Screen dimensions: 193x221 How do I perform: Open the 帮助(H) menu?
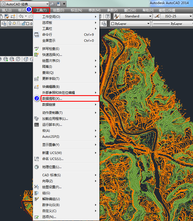click(148, 10)
